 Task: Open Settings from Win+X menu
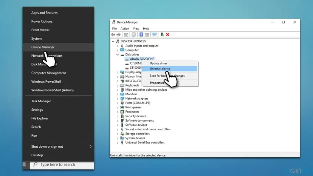[58, 110]
